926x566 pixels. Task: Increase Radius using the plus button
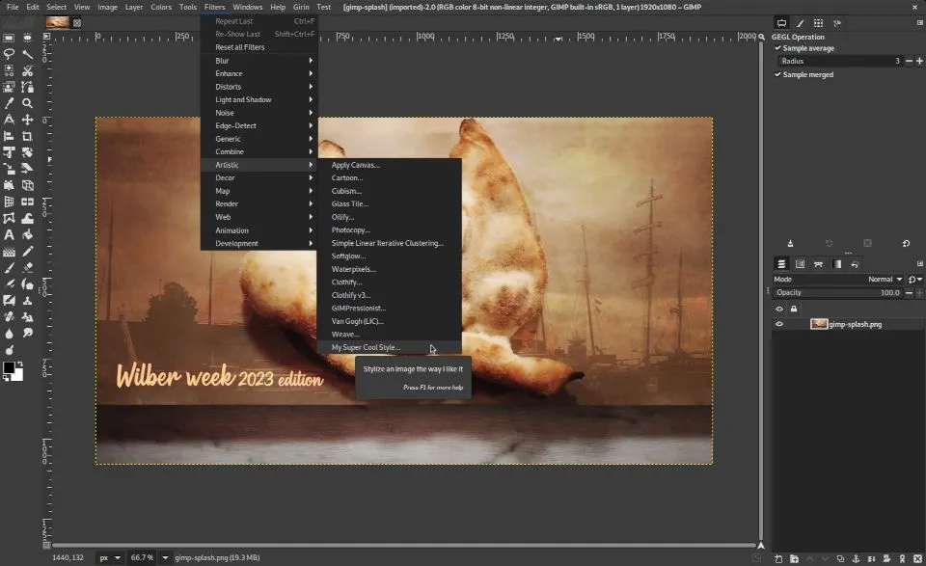click(918, 60)
